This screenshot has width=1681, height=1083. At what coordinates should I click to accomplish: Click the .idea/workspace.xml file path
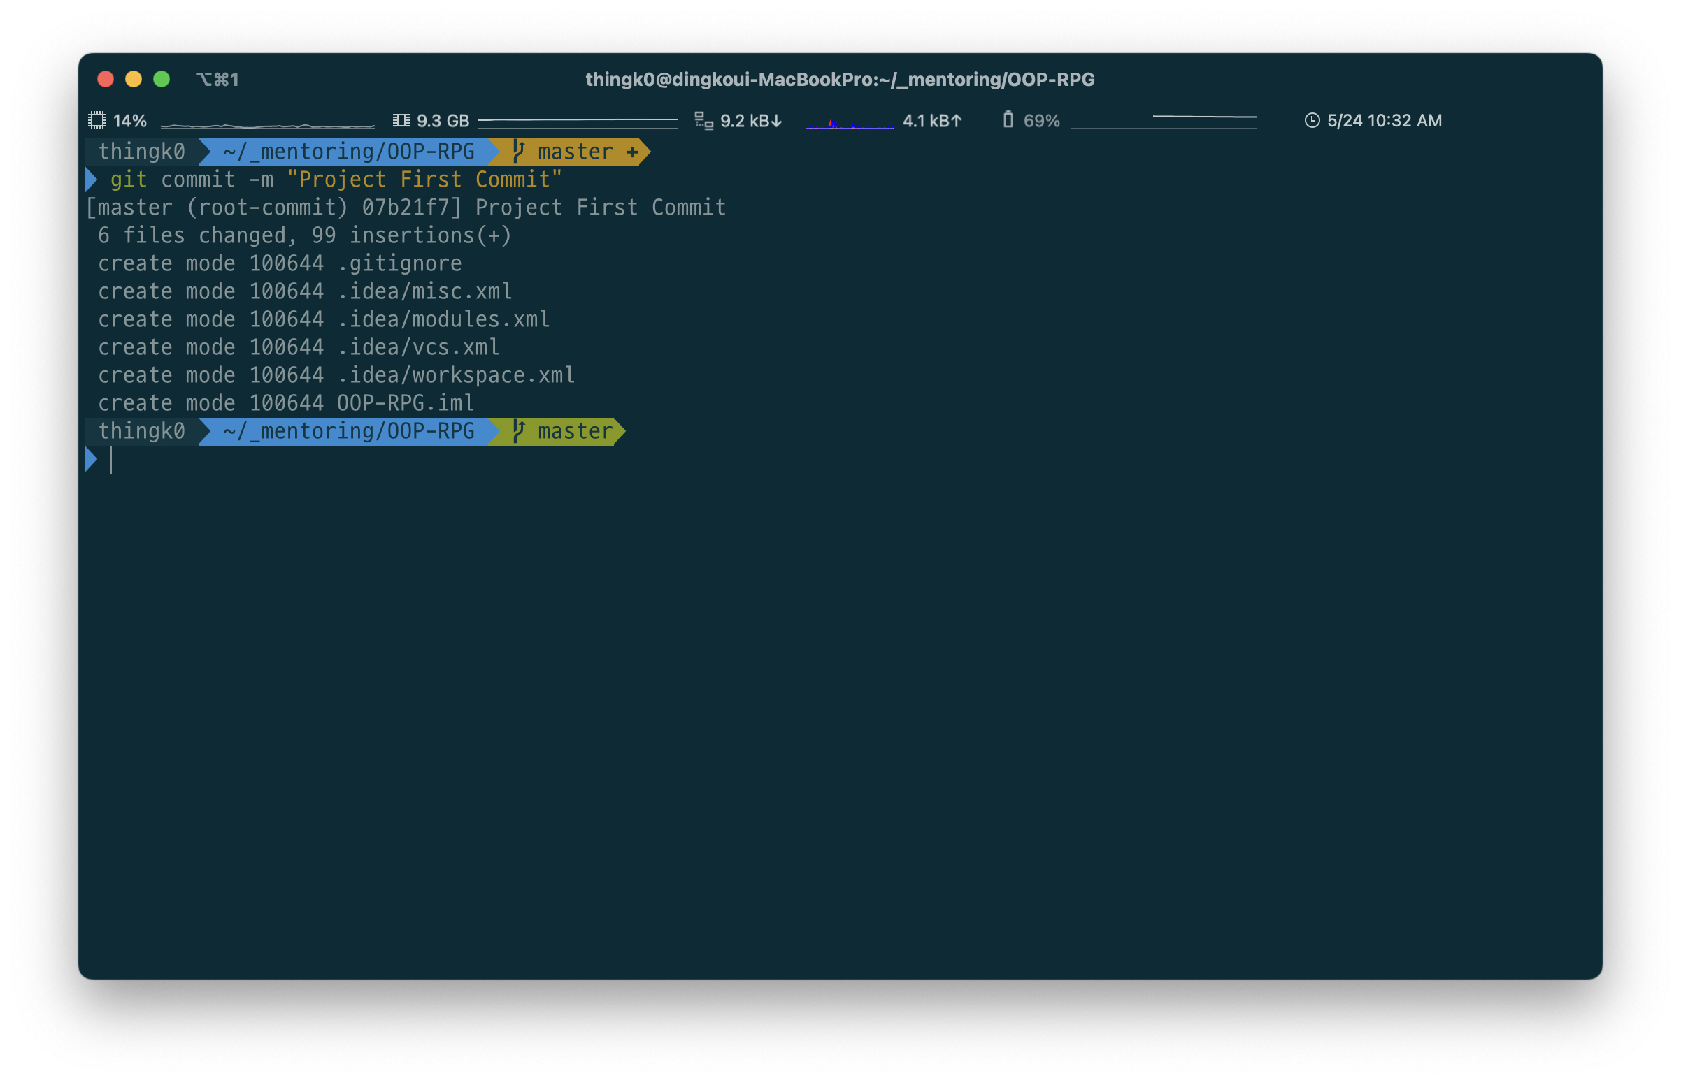pyautogui.click(x=456, y=375)
